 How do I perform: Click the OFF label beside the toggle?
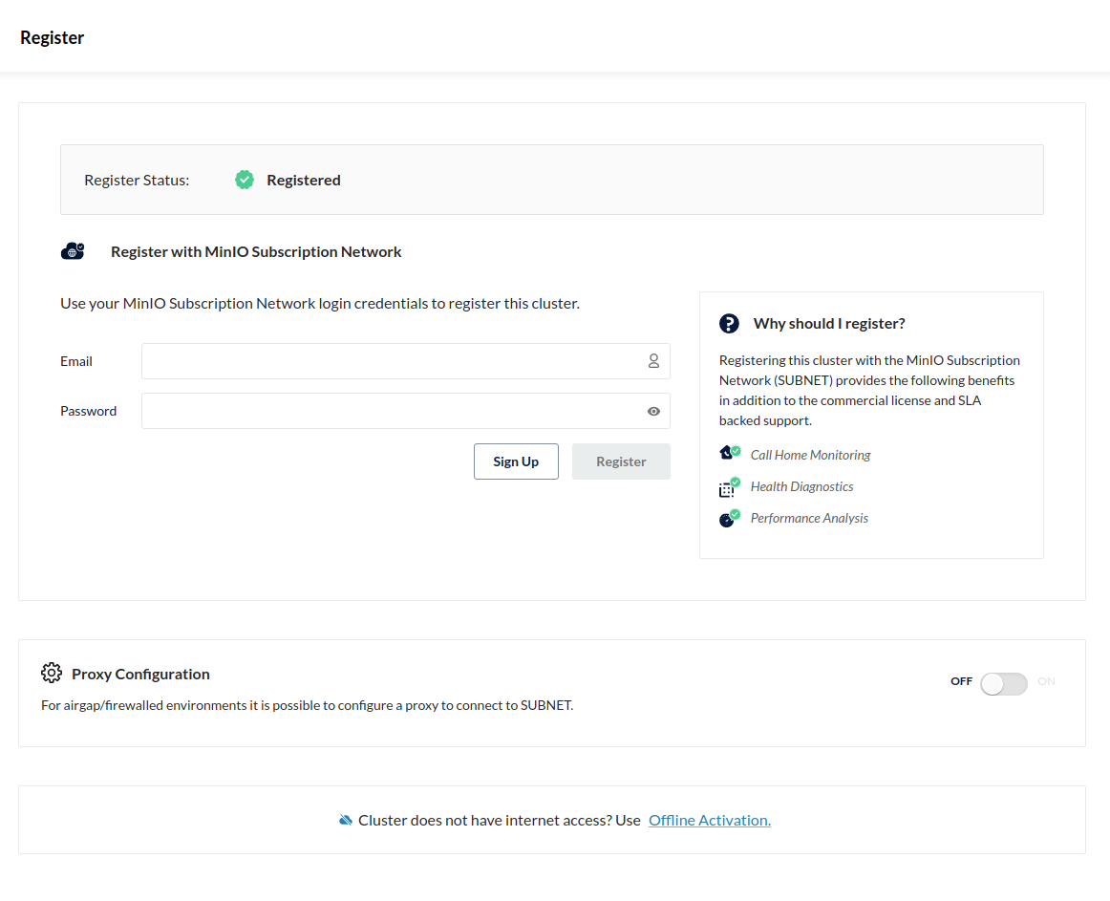(x=961, y=681)
